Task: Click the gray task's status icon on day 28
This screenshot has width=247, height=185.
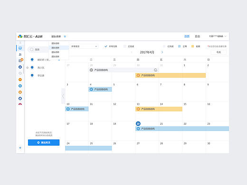Action: pos(91,70)
